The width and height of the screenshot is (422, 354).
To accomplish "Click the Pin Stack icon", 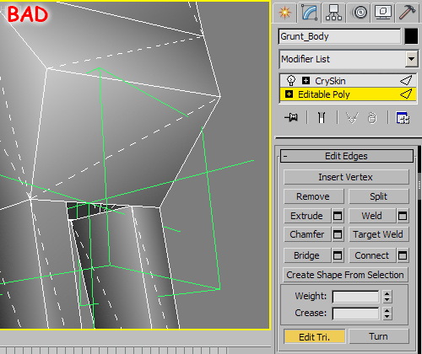I will tap(291, 117).
